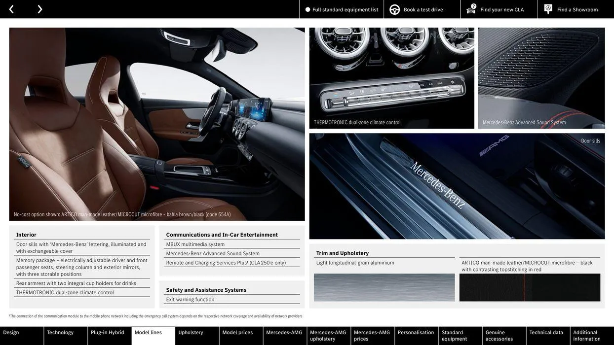
Task: Click the bullet icon before equipment list
Action: point(307,8)
